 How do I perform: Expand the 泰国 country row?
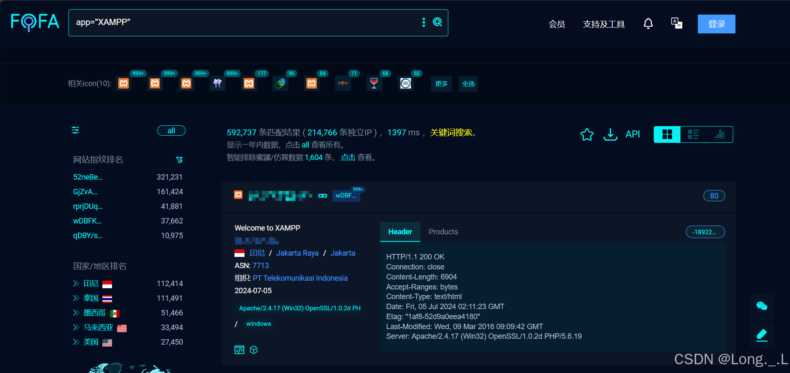(x=76, y=298)
